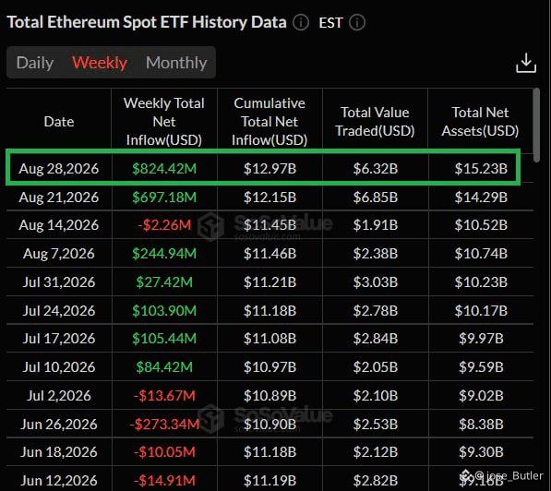
Task: Click the $697.18M inflow value
Action: pyautogui.click(x=164, y=198)
